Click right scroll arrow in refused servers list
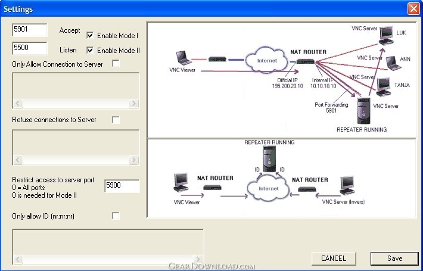The height and width of the screenshot is (271, 423). 133,160
